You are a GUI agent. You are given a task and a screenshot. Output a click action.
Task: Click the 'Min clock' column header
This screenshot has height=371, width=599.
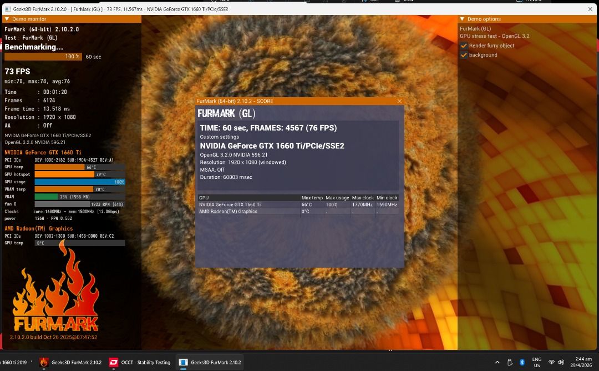(x=387, y=198)
